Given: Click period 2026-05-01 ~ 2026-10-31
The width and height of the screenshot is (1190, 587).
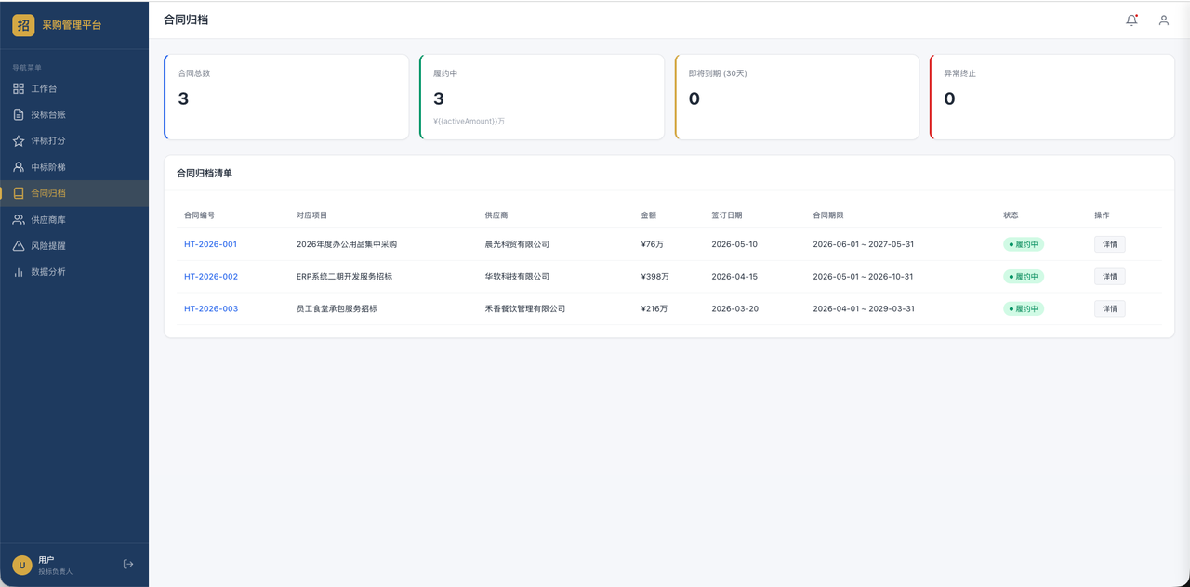Looking at the screenshot, I should 864,277.
